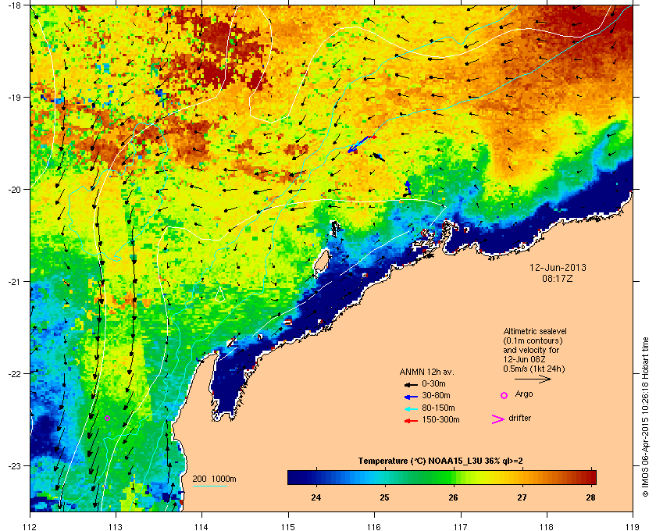Viewport: 656px width, 531px height.
Task: Click the longitude axis label 119
Action: point(633,526)
